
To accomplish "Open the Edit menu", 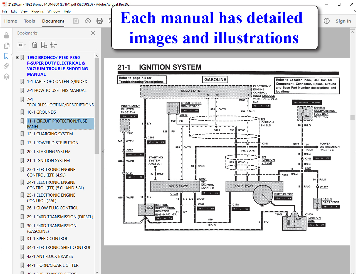I will point(14,11).
